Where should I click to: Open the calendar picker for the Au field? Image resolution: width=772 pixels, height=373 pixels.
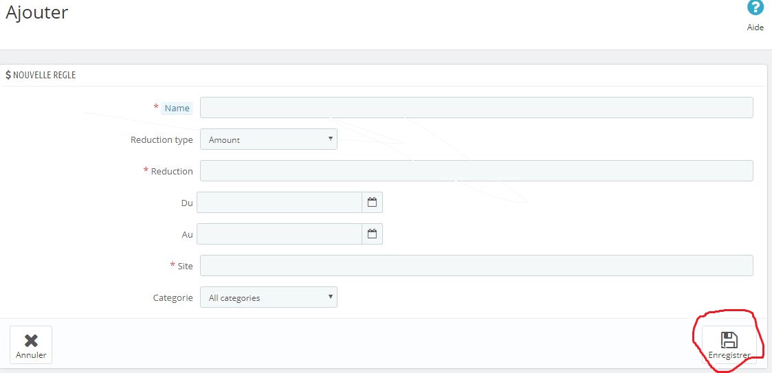(x=372, y=234)
